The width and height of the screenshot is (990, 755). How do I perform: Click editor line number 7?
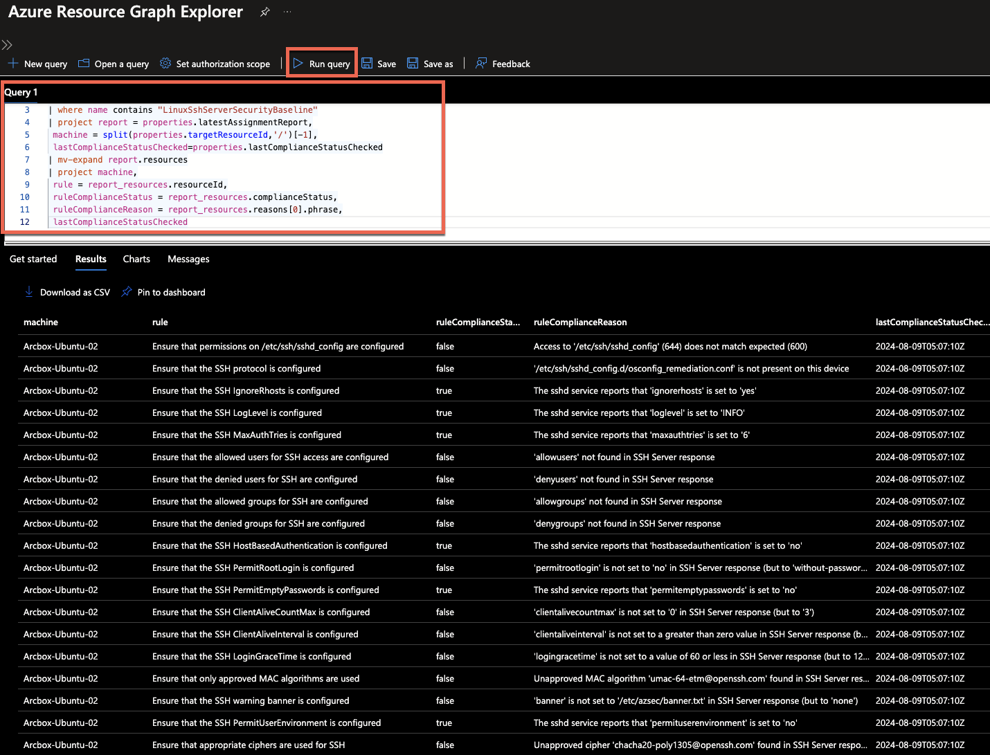pos(27,160)
